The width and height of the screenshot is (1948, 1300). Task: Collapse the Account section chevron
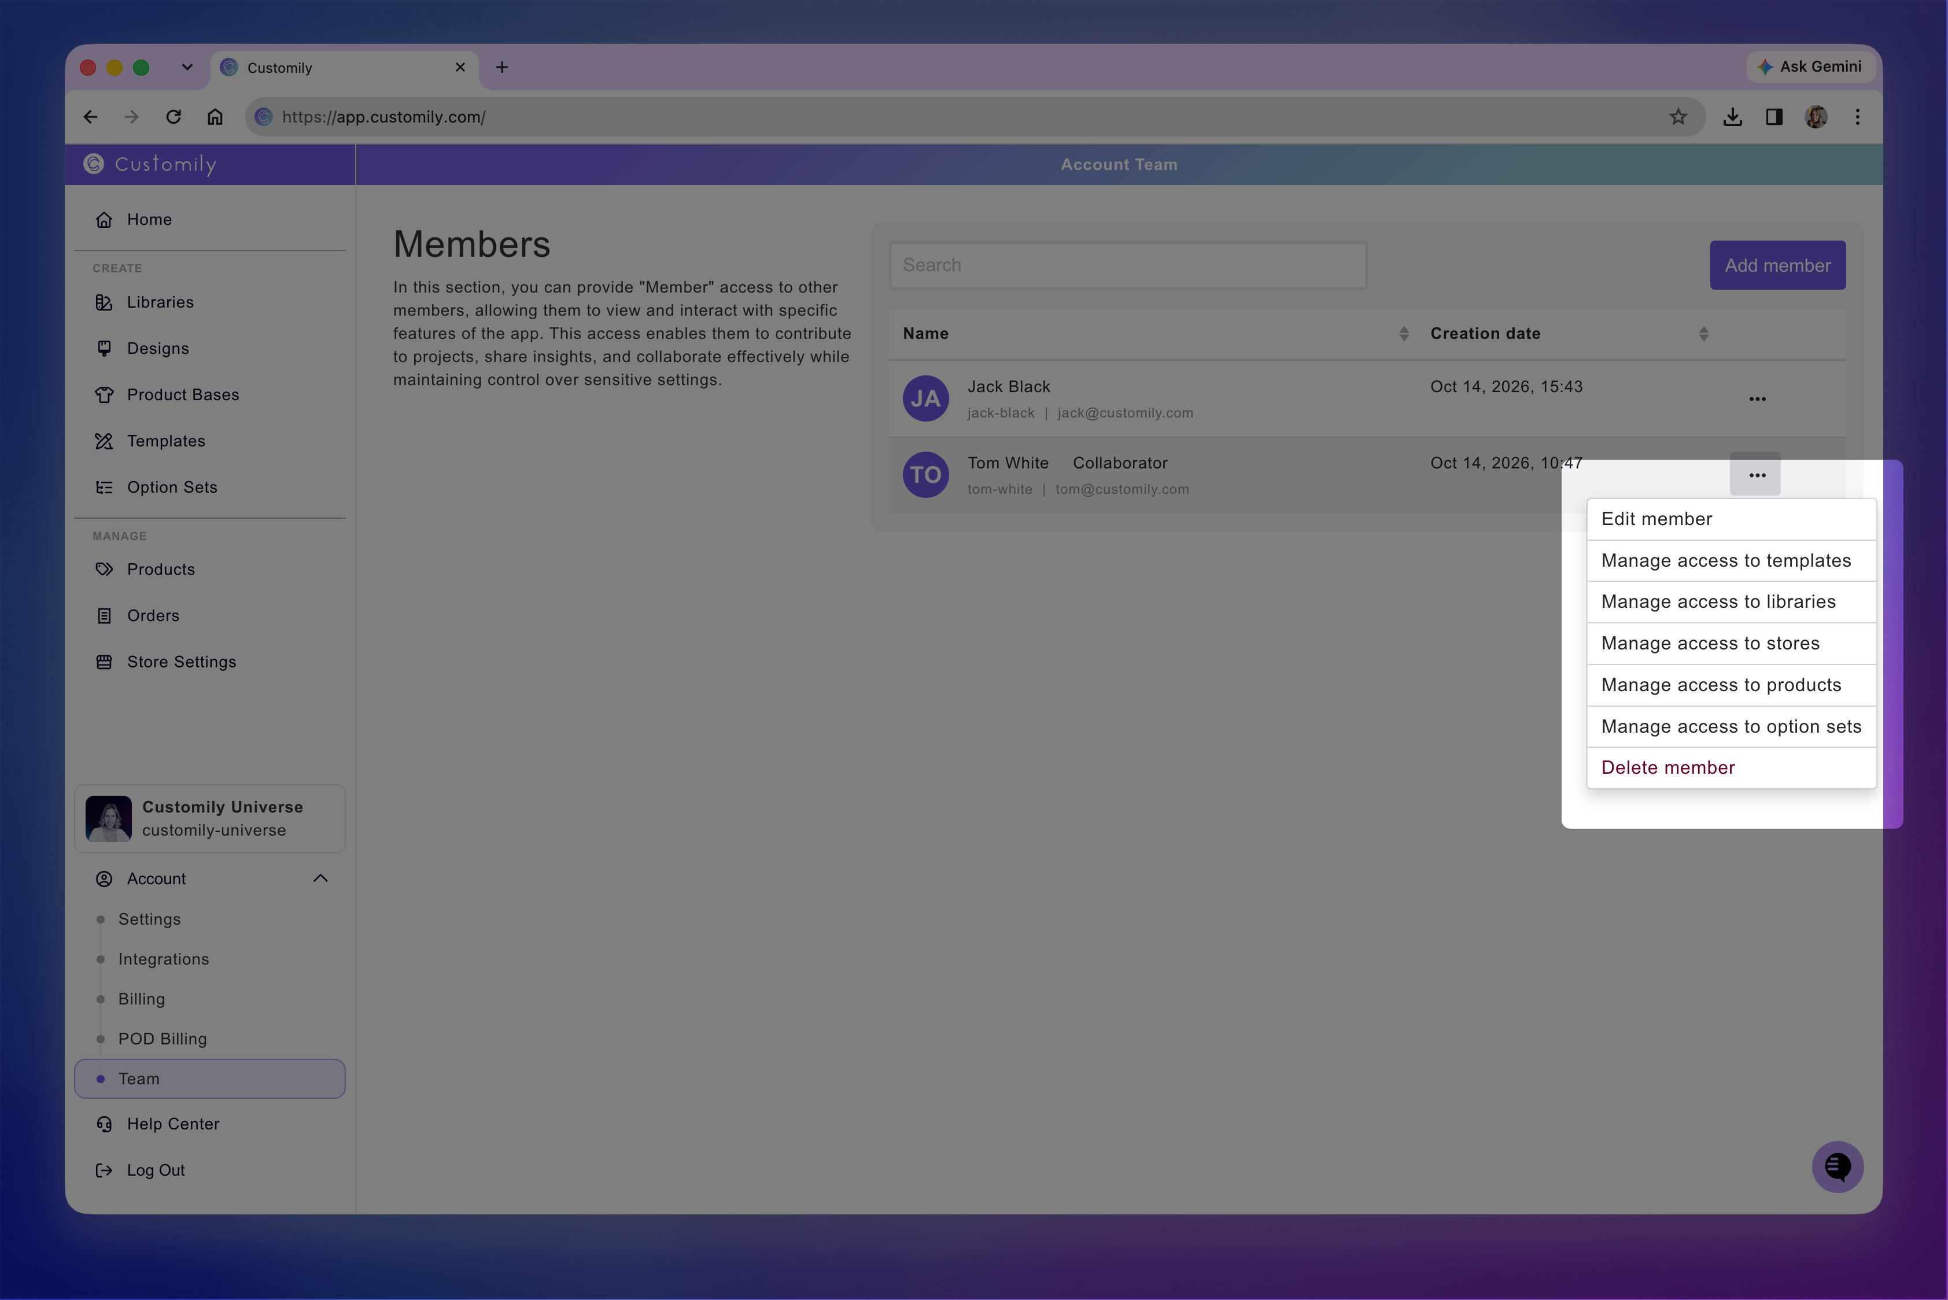[x=320, y=879]
